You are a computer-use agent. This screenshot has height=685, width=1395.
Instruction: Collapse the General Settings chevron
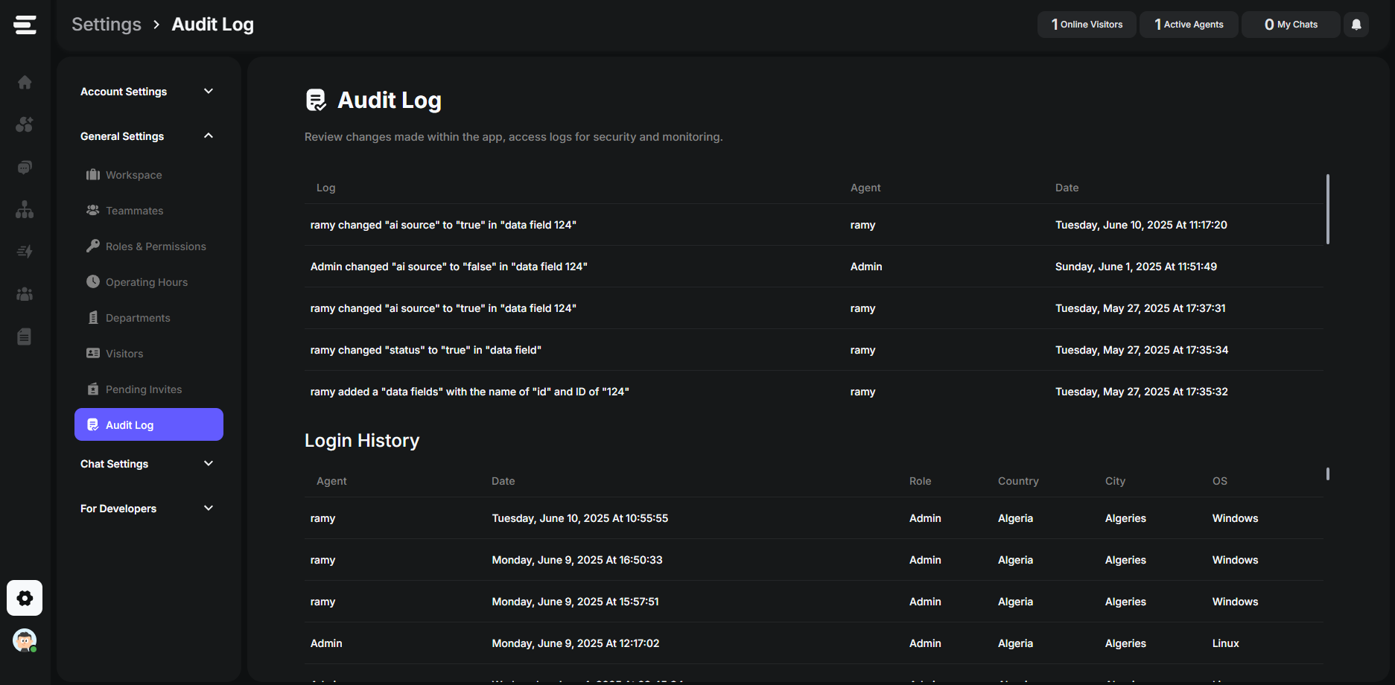point(209,136)
